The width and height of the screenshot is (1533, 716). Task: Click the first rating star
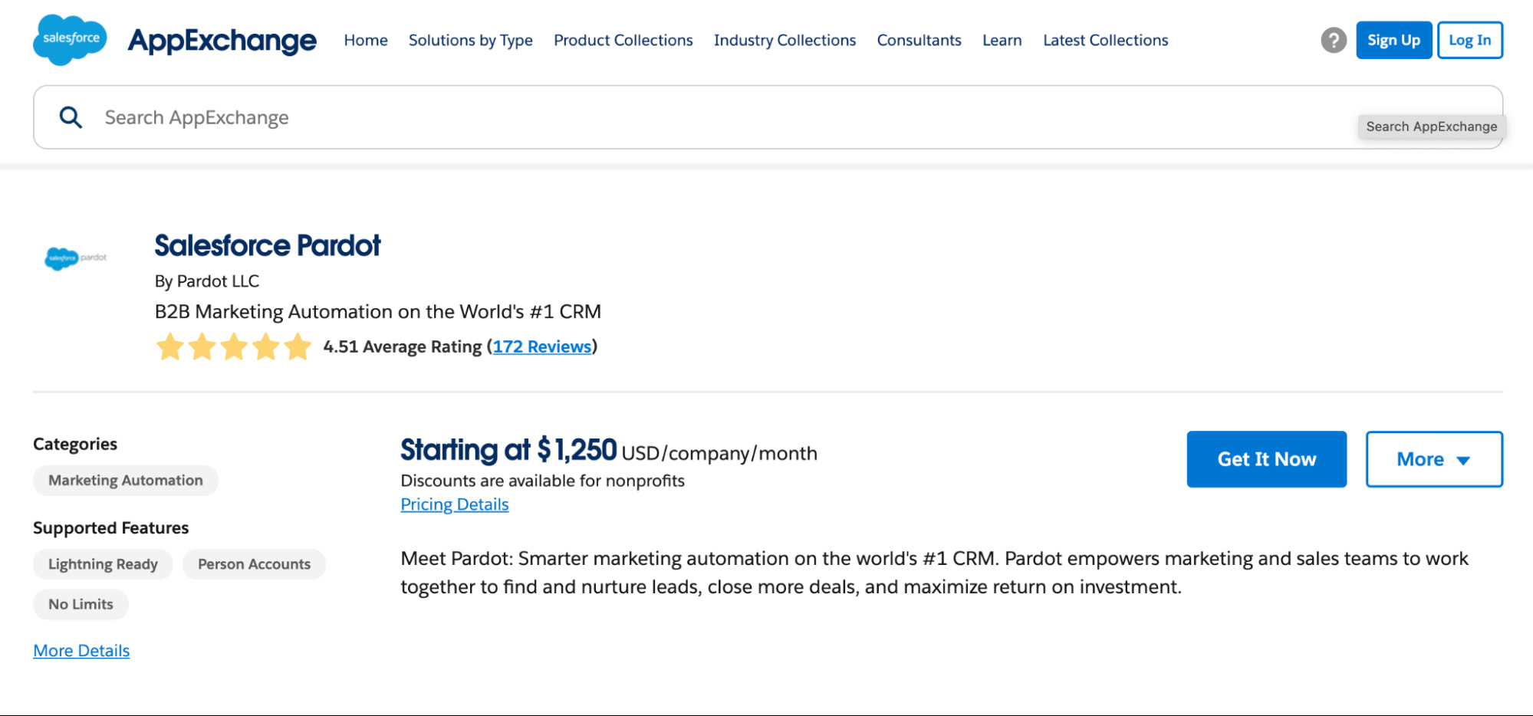point(172,347)
